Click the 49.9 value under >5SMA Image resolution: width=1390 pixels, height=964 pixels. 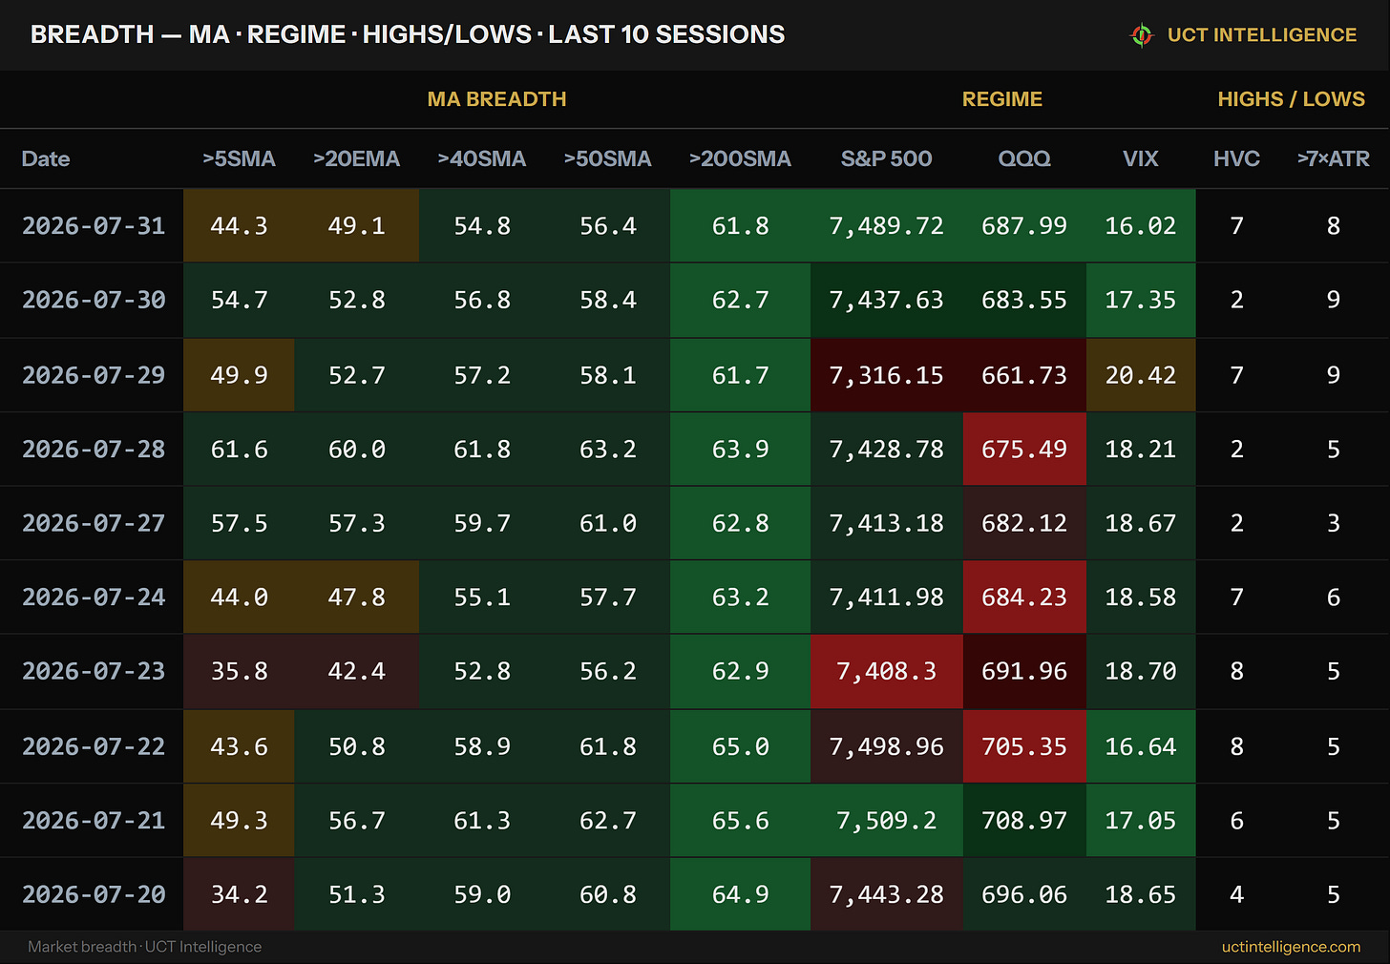[x=239, y=375]
